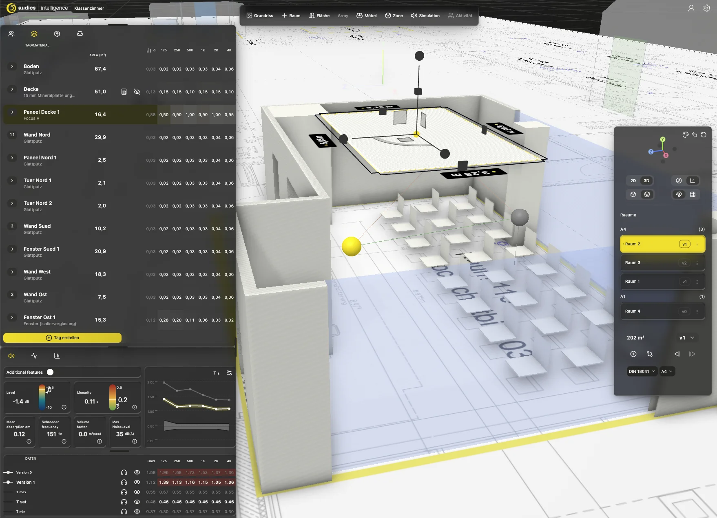This screenshot has width=717, height=518.
Task: Open the layers tab icon in left panel
Action: point(34,34)
